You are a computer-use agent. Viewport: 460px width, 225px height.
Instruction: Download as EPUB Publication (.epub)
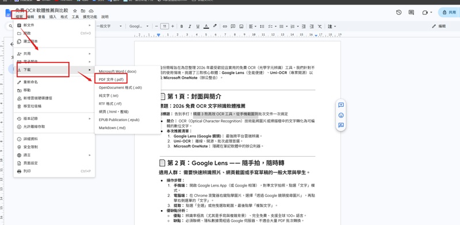(x=128, y=120)
